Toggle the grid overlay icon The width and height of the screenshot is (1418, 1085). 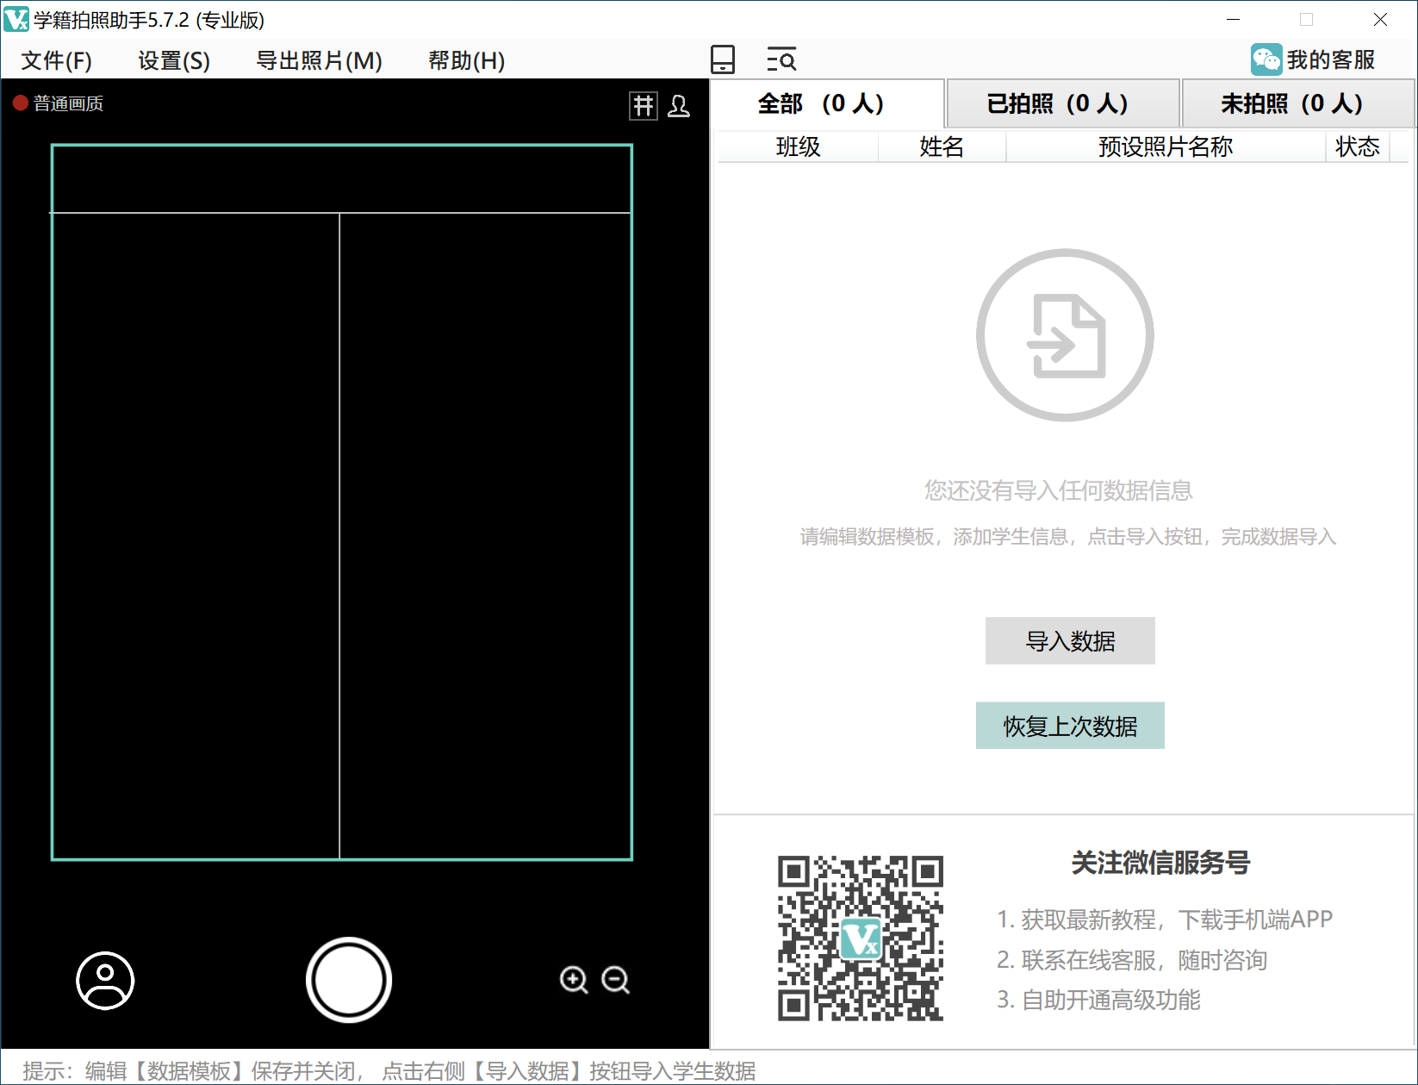pyautogui.click(x=644, y=106)
